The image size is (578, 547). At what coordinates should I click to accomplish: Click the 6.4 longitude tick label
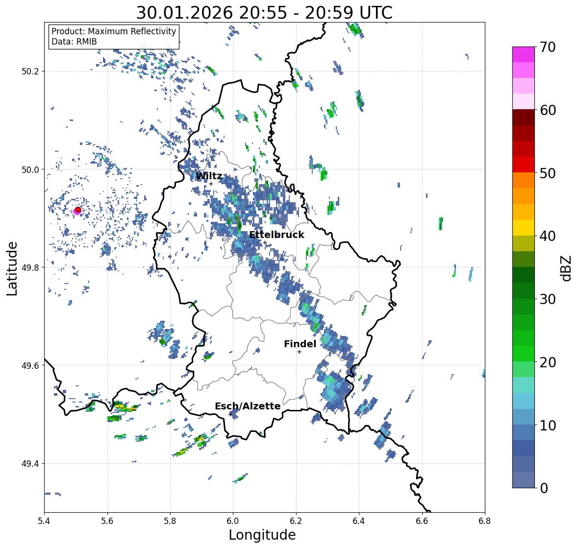coord(359,521)
